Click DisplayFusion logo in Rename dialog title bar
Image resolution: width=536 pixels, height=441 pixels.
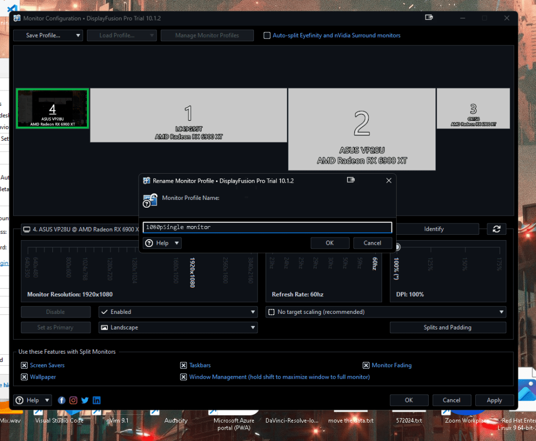tap(147, 180)
